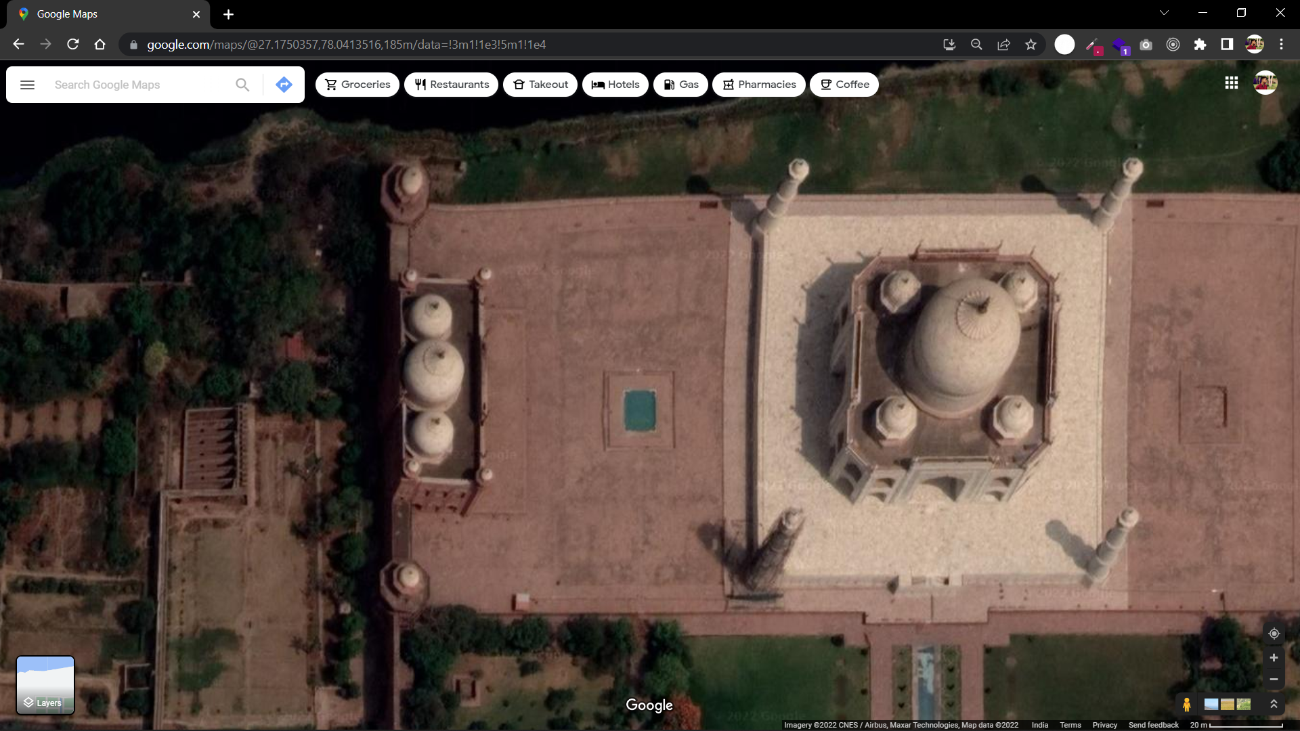Screen dimensions: 1300x731
Task: Open Chrome's three-dot menu
Action: (1281, 44)
